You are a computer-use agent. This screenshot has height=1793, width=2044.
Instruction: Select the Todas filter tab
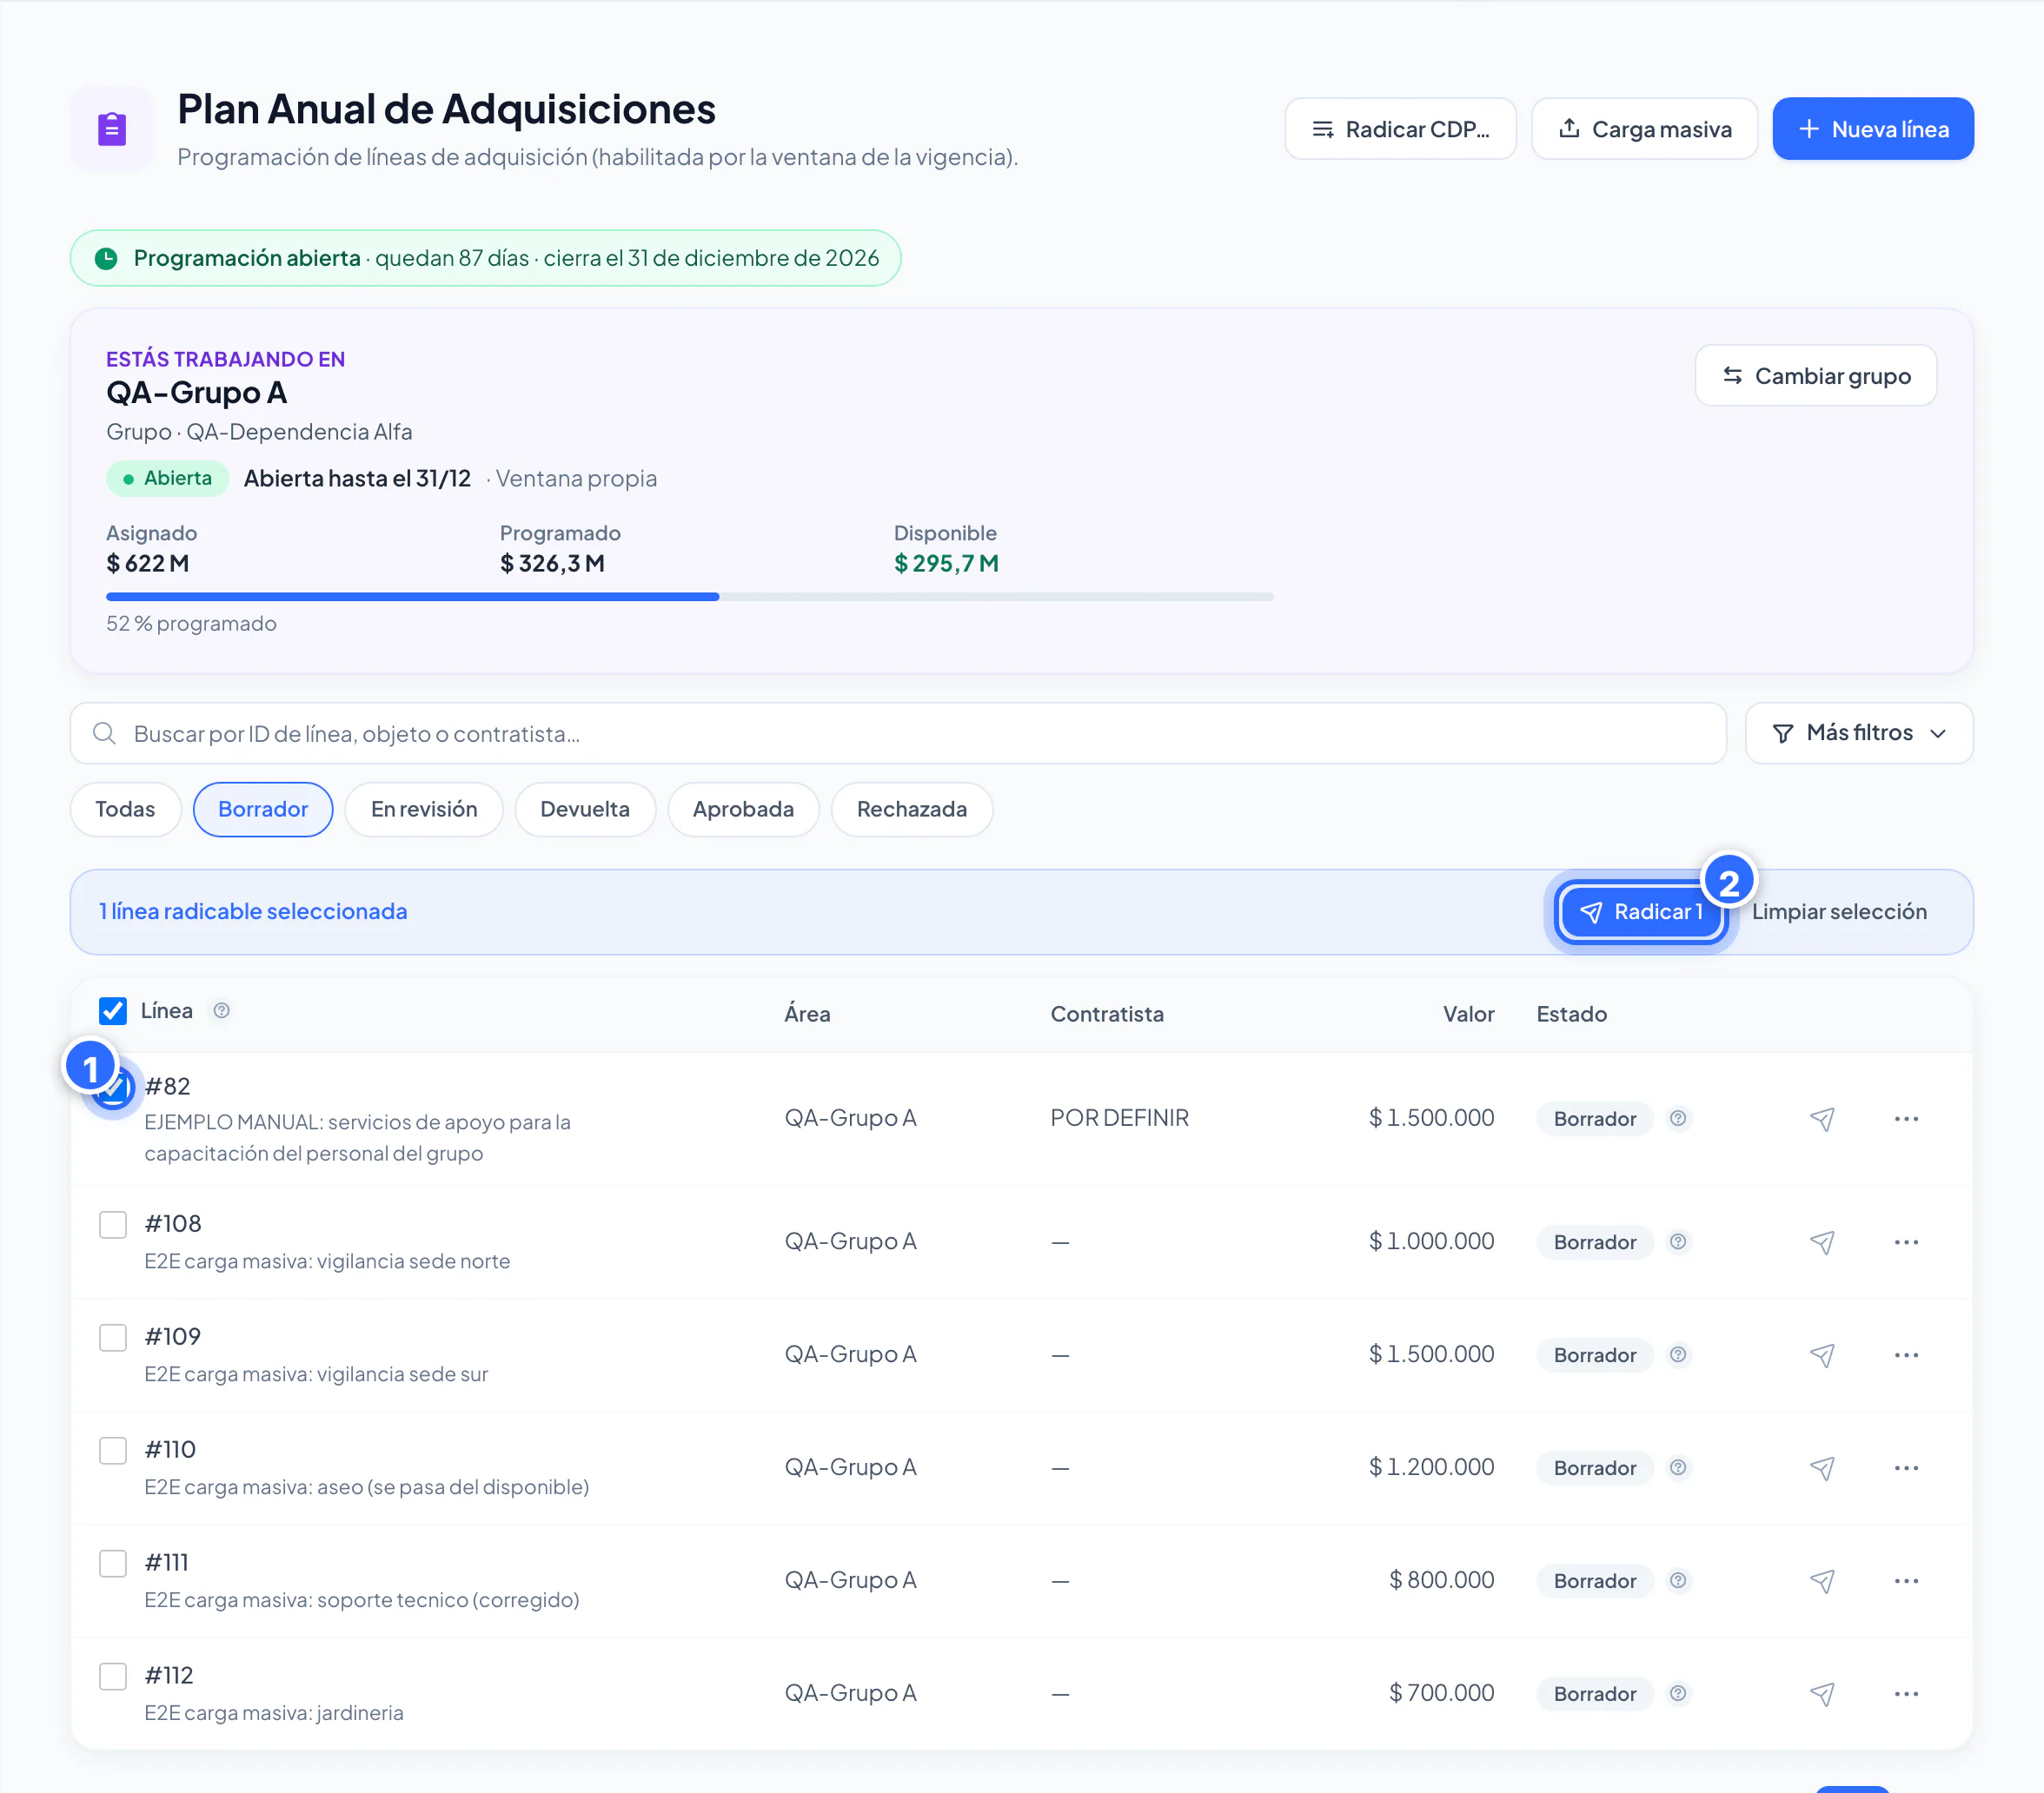pos(125,810)
